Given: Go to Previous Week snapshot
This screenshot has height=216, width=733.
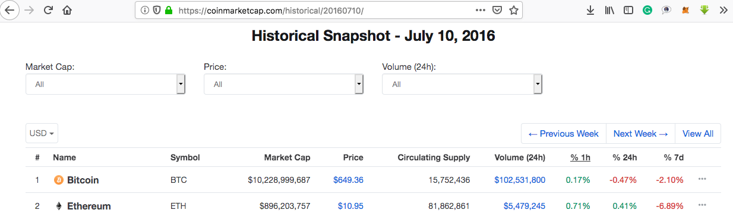Looking at the screenshot, I should (x=563, y=133).
